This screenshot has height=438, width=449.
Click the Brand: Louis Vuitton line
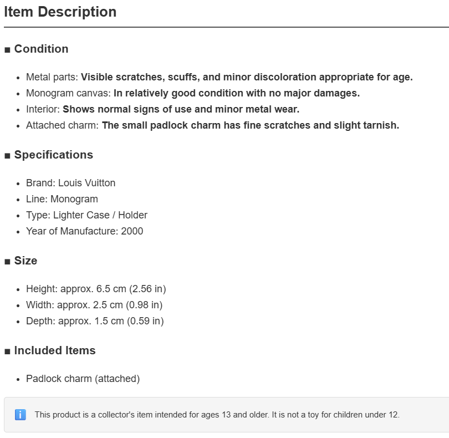coord(71,183)
